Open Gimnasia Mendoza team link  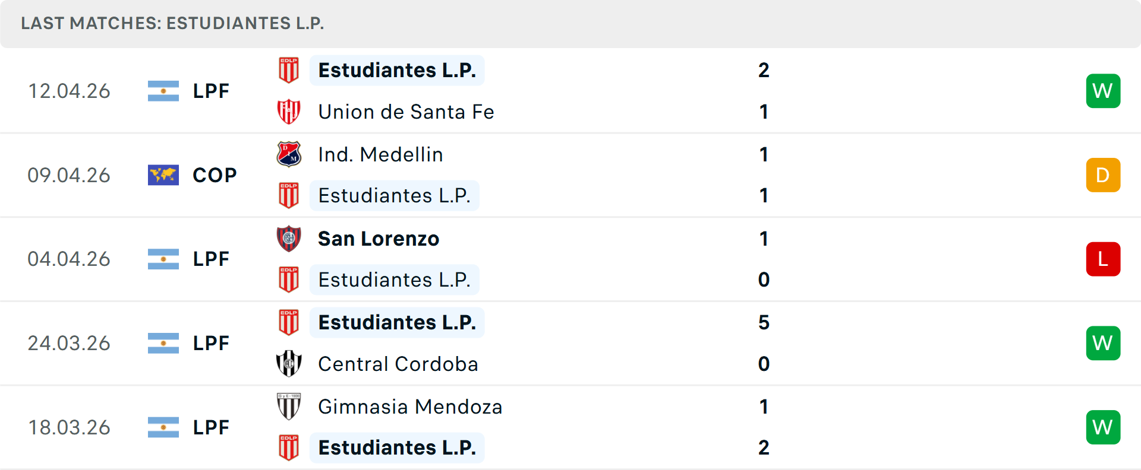coord(410,407)
